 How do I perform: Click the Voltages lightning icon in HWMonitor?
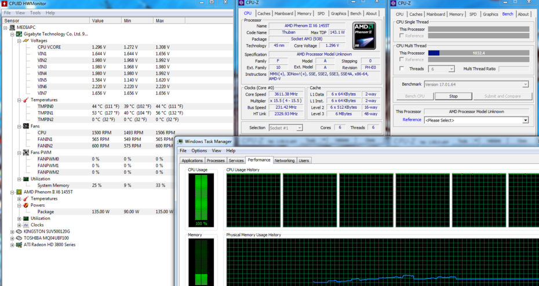point(26,41)
